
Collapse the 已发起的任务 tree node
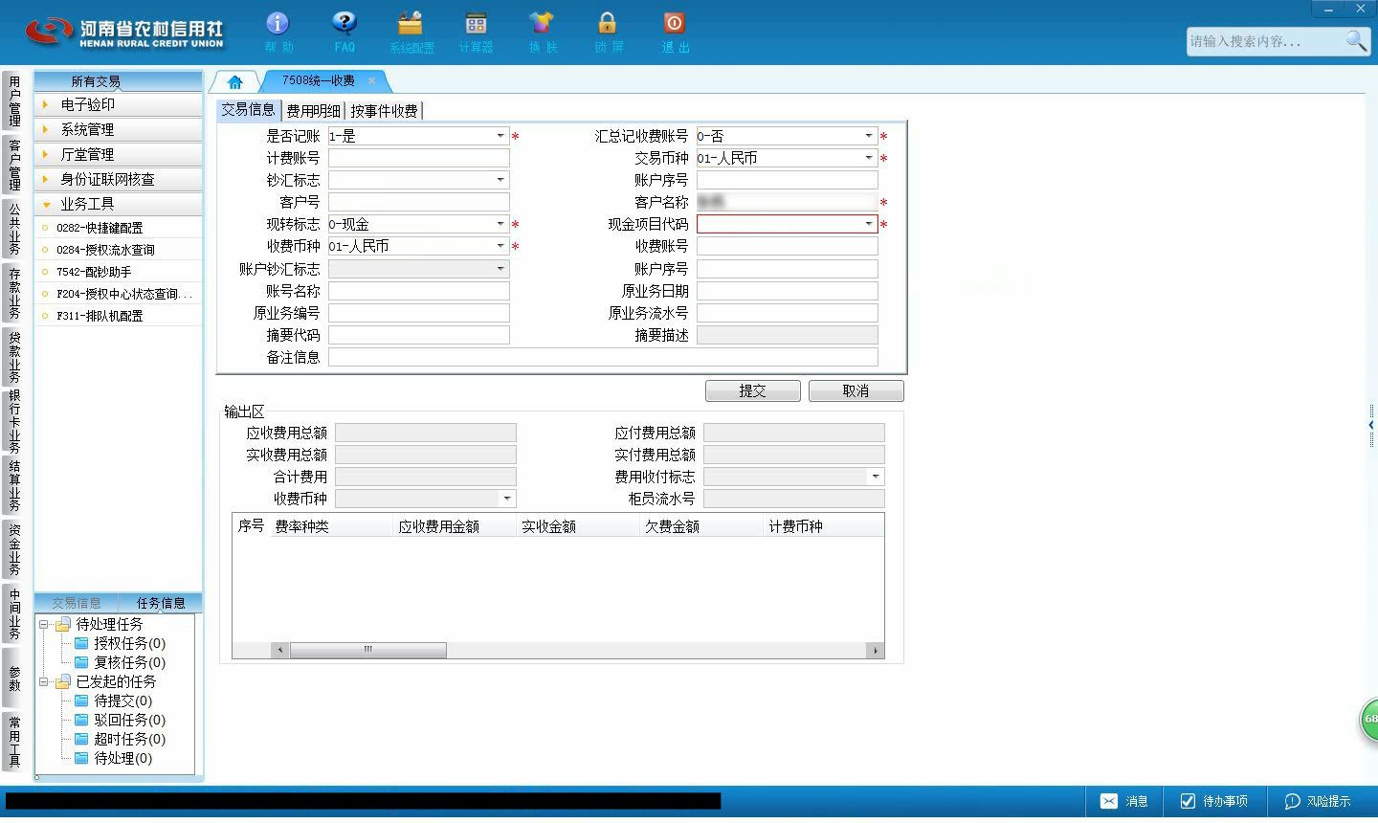tap(43, 681)
